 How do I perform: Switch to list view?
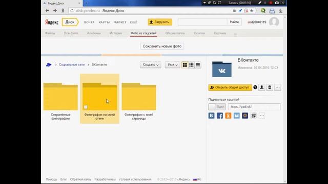click(198, 65)
